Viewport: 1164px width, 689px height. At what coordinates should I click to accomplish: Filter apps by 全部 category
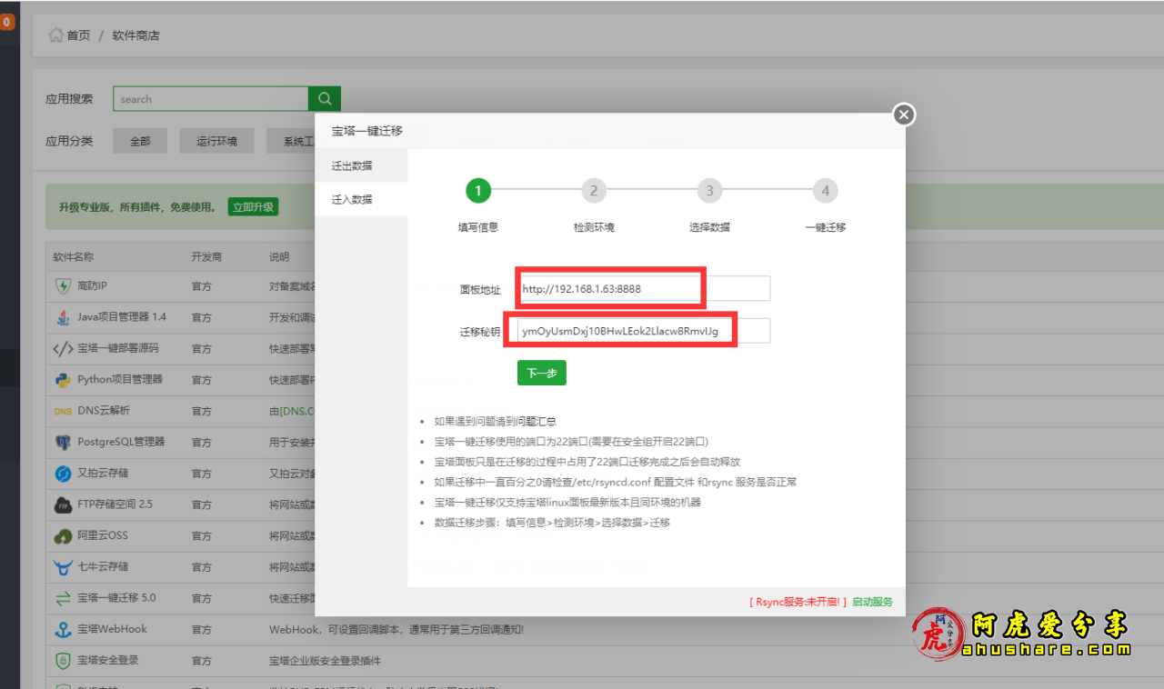coord(140,141)
